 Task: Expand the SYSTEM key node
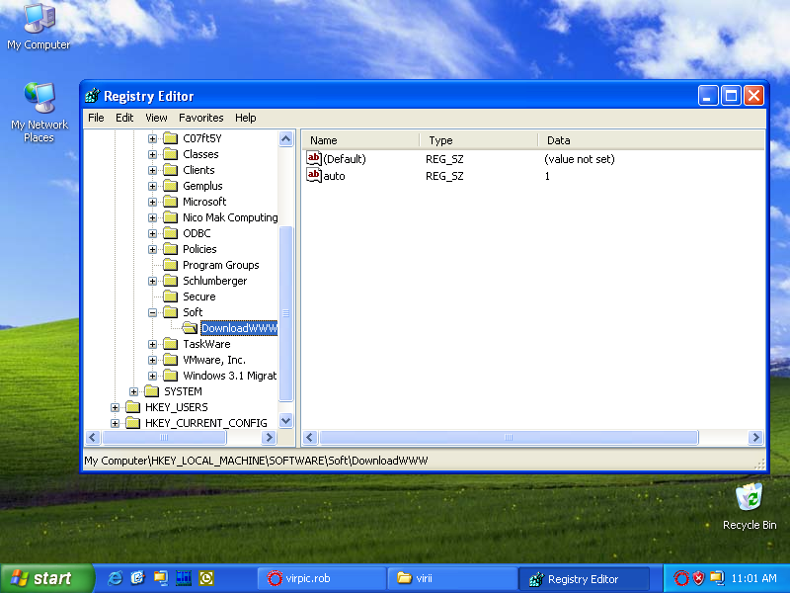(133, 391)
